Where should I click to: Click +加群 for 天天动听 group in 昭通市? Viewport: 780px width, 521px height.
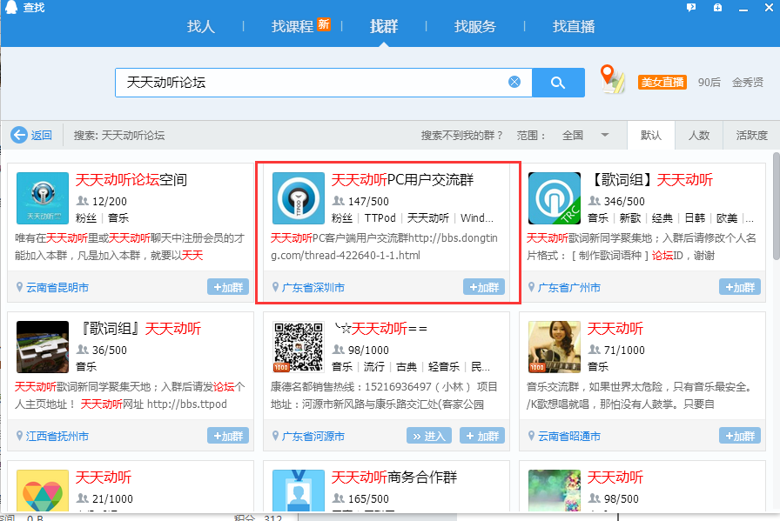pos(740,436)
